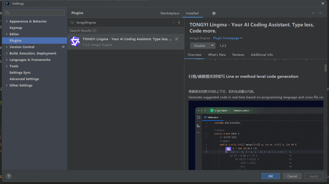Click the settings search magnifier icon

pos(7,13)
